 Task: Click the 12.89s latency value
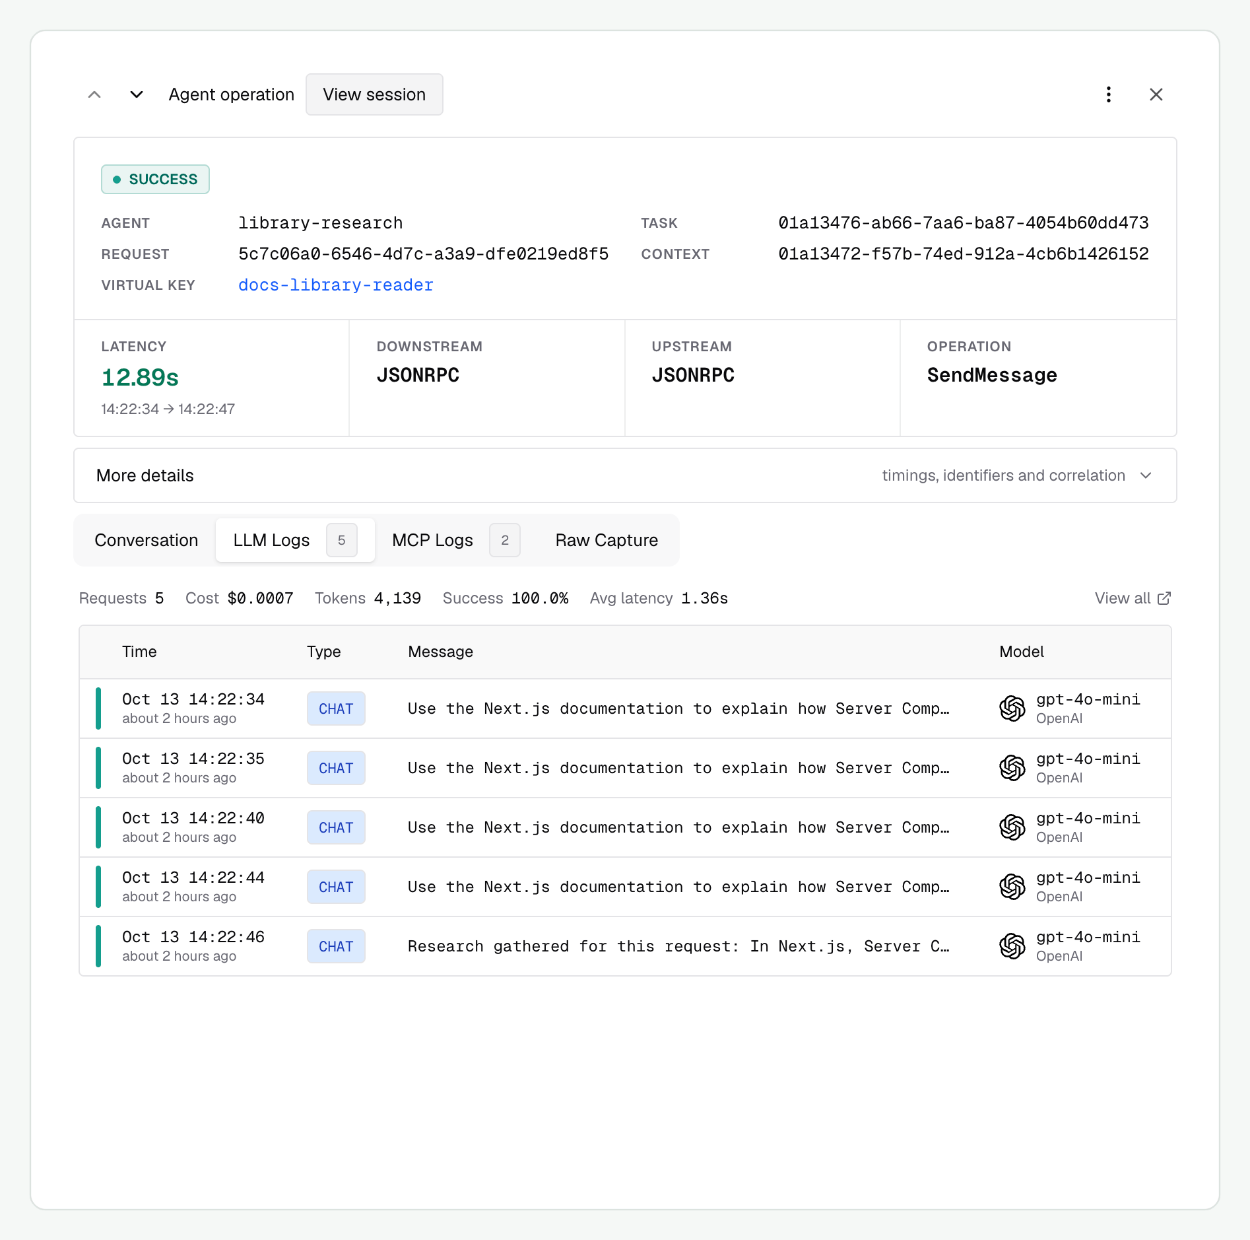coord(140,378)
